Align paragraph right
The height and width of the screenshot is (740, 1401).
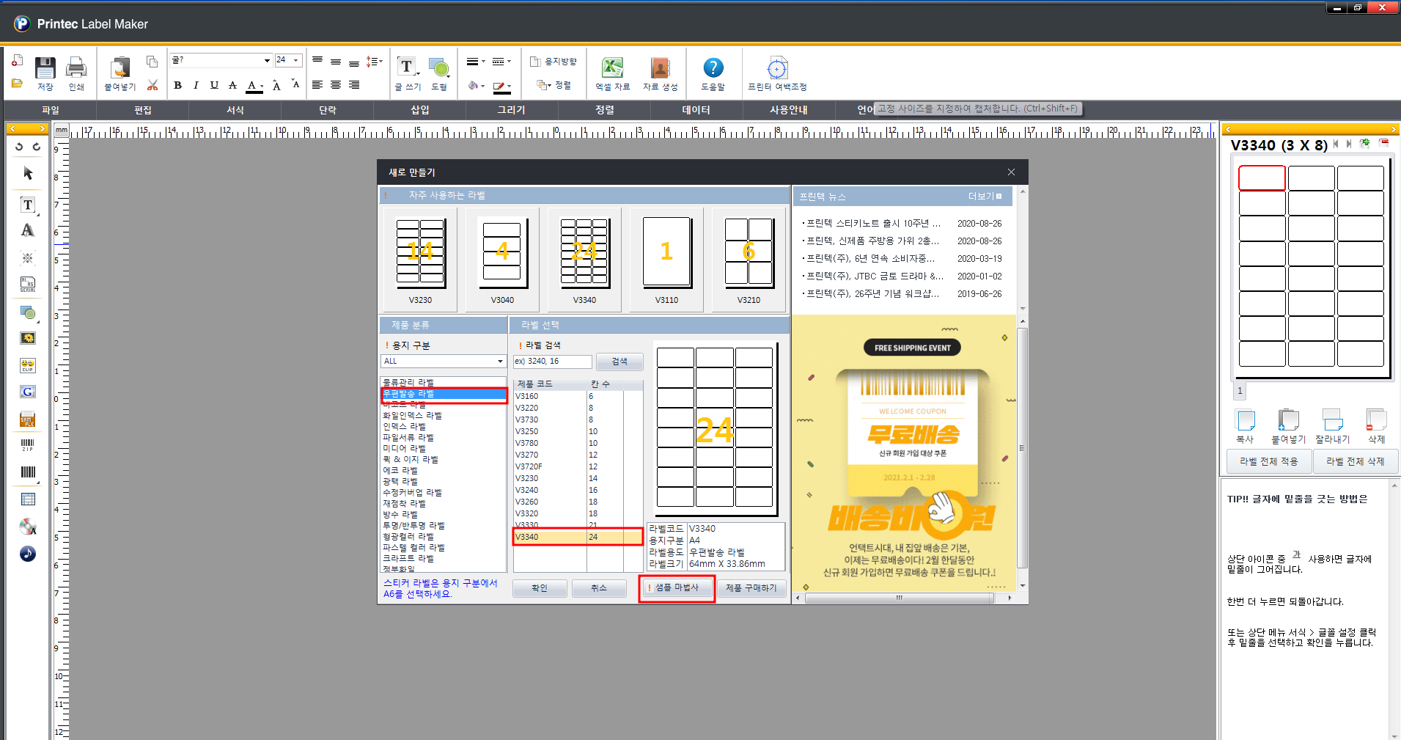pos(354,85)
